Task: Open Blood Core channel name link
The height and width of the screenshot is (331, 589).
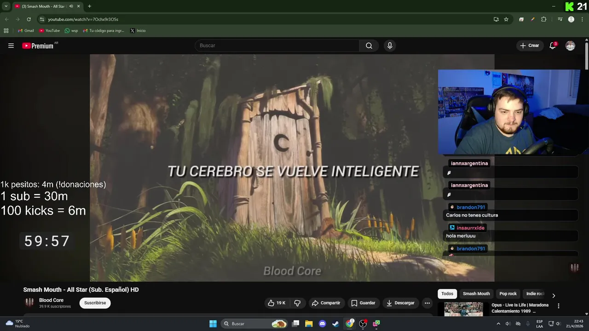Action: click(51, 300)
